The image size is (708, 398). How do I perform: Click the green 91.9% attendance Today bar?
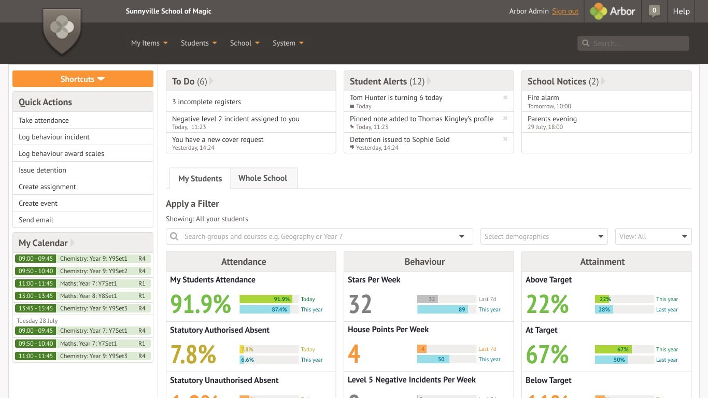click(266, 299)
